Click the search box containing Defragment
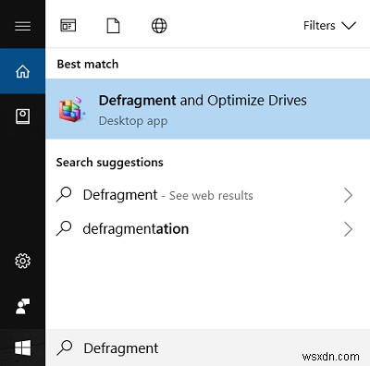 207,348
